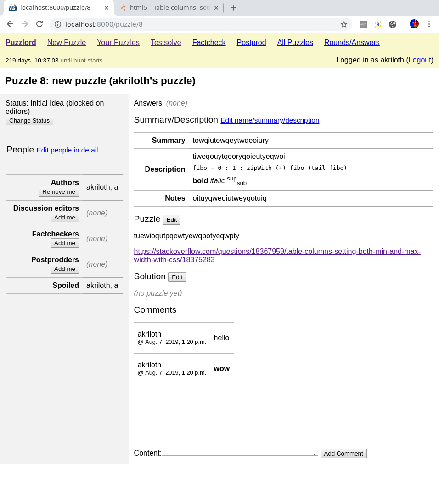Click the Change Status button
The width and height of the screenshot is (439, 478).
coord(29,121)
